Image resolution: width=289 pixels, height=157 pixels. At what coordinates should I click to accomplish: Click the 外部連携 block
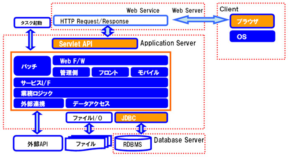pos(39,103)
